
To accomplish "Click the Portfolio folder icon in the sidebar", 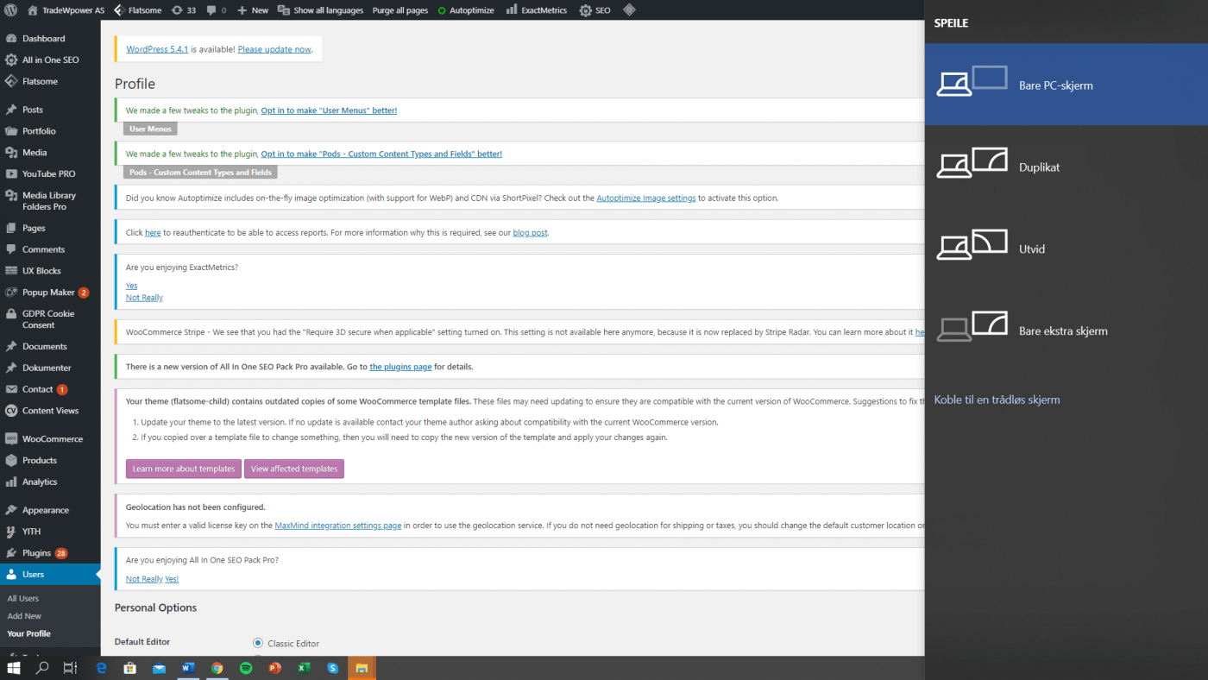I will (11, 131).
